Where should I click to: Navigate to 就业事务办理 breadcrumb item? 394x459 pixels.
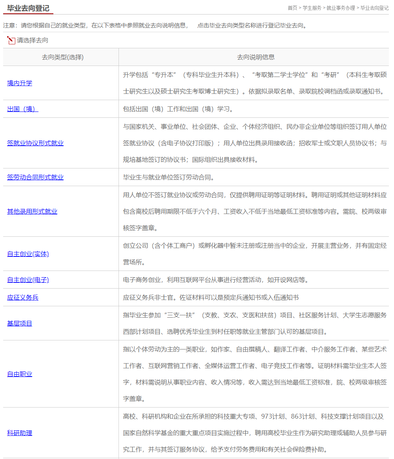(x=341, y=8)
